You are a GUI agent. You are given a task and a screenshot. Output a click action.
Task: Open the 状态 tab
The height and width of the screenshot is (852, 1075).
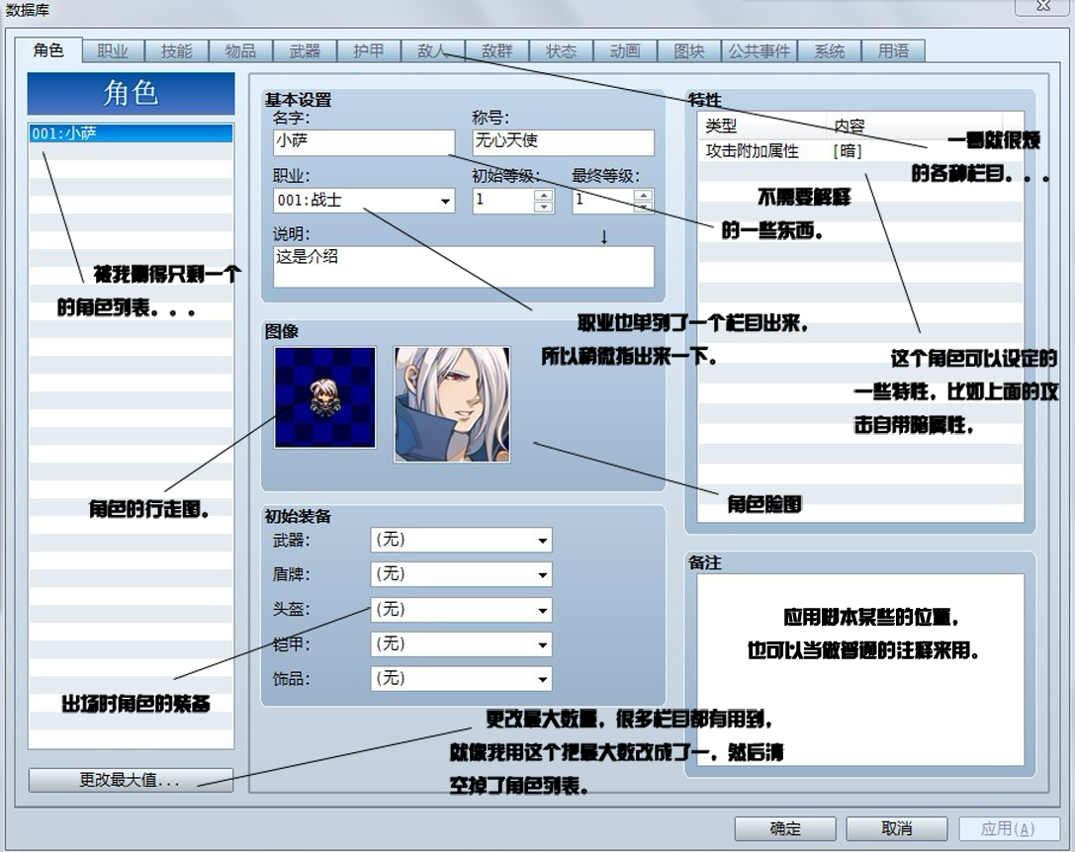(561, 51)
